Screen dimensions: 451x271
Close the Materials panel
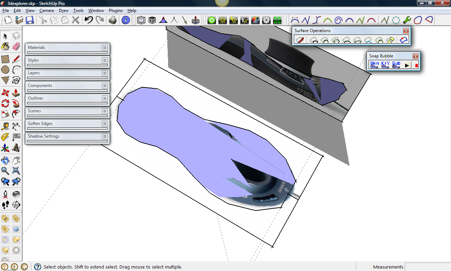tap(105, 48)
